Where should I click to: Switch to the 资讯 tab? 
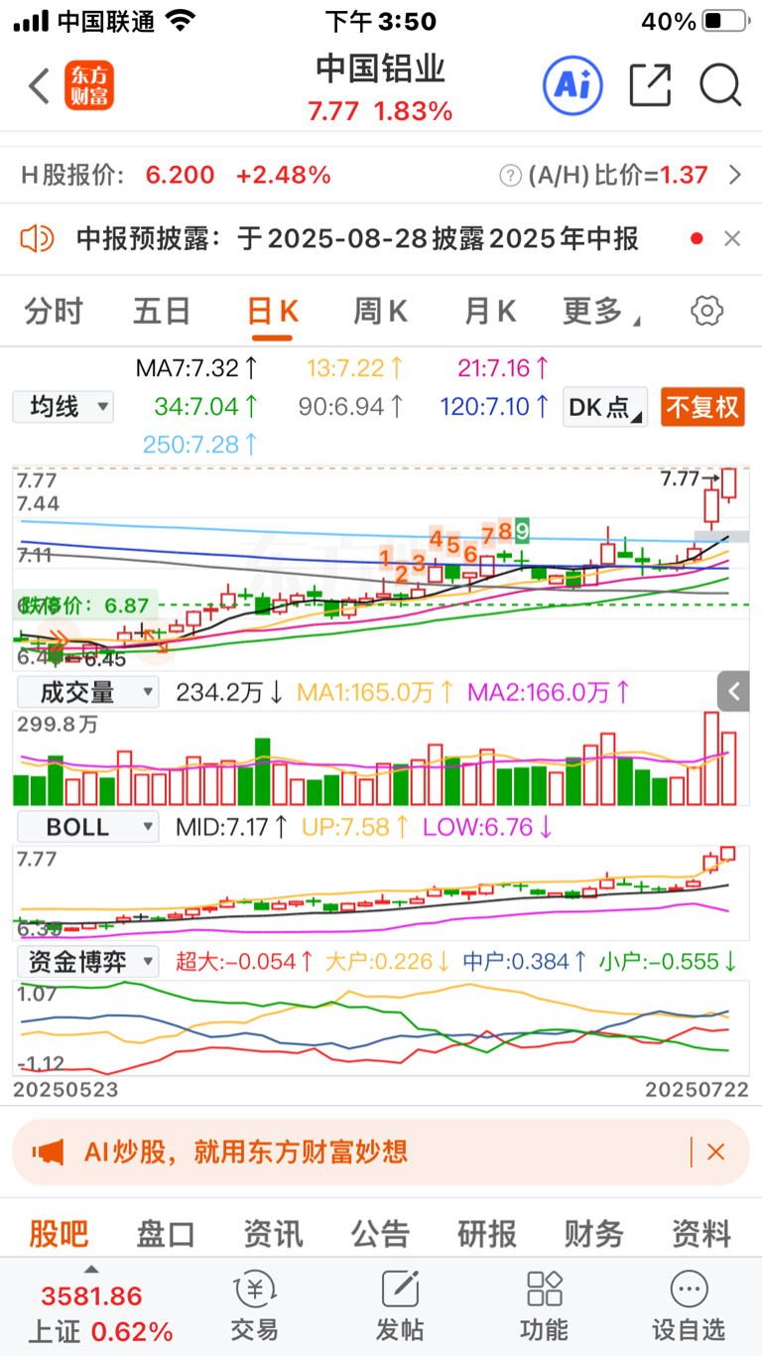coord(273,1234)
